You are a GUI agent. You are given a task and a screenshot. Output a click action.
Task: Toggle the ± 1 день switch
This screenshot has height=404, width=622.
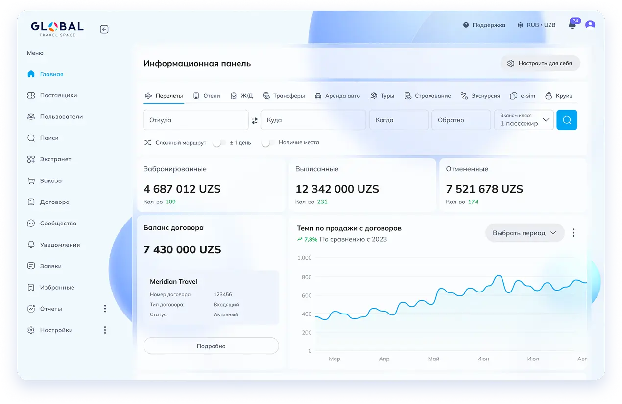219,143
